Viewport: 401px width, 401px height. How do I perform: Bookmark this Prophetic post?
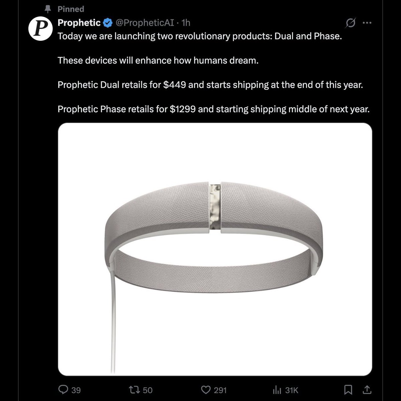[348, 390]
